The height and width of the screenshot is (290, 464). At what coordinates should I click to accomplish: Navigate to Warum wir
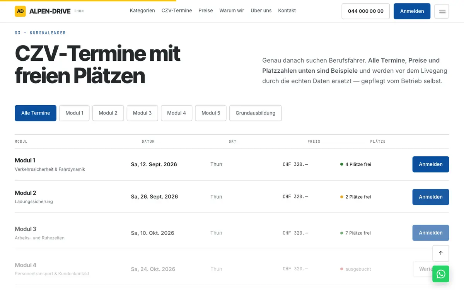(x=232, y=11)
